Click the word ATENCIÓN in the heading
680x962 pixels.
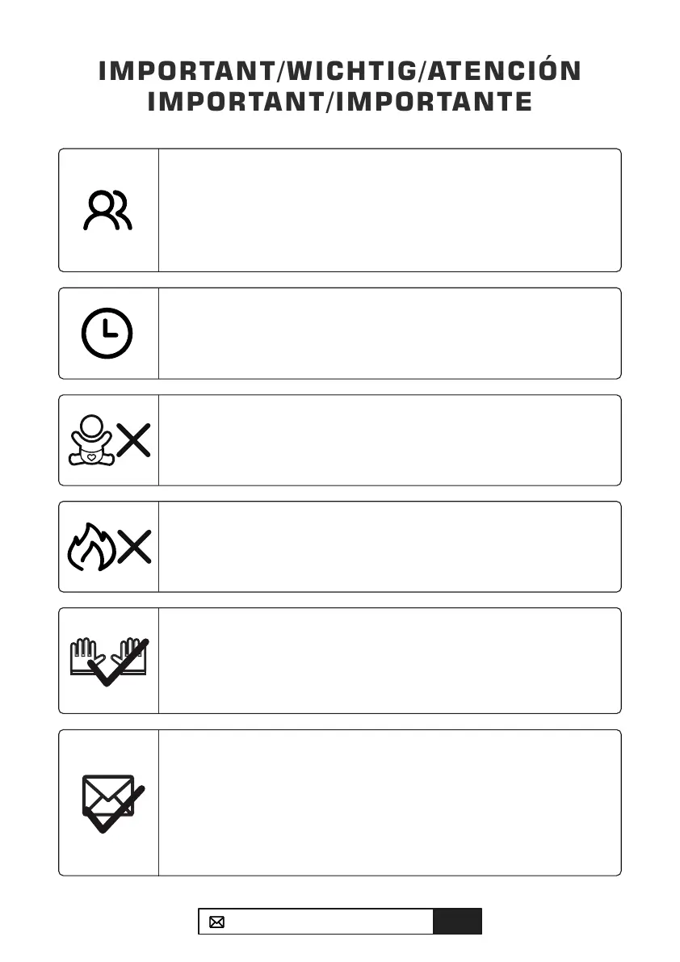[x=504, y=71]
